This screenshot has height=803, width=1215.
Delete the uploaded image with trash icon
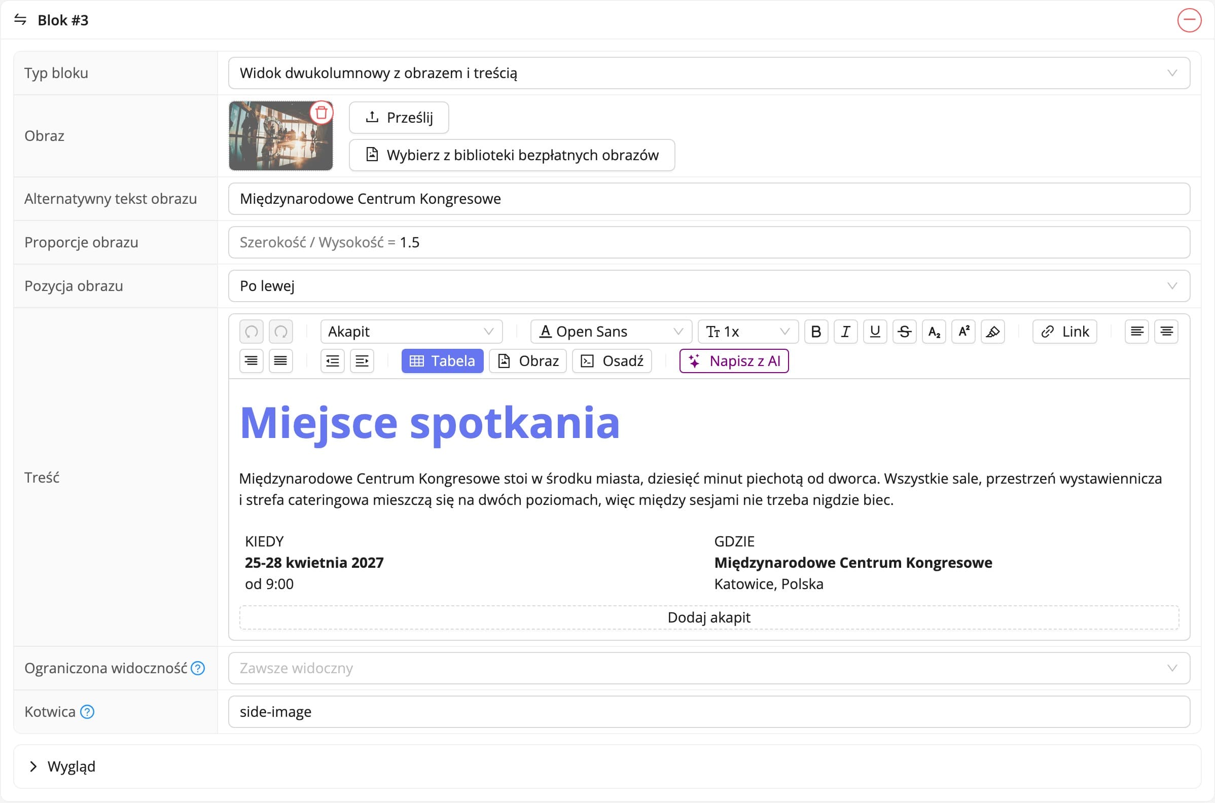pyautogui.click(x=321, y=113)
